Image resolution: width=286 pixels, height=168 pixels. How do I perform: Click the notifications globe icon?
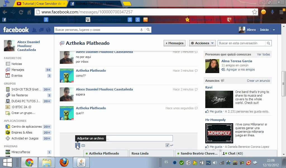pos(48,30)
